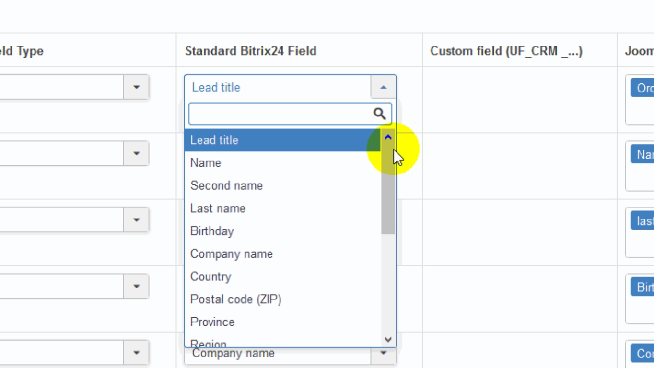Collapse the open Lead title dropdown
This screenshot has height=368, width=654.
(x=383, y=87)
